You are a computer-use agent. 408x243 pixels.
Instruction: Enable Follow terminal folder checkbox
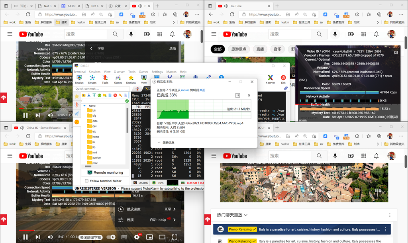(x=86, y=181)
